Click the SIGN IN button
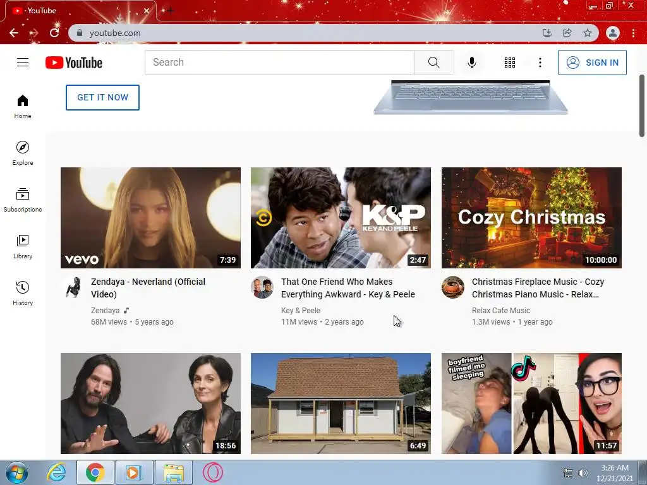This screenshot has height=485, width=647. tap(592, 63)
